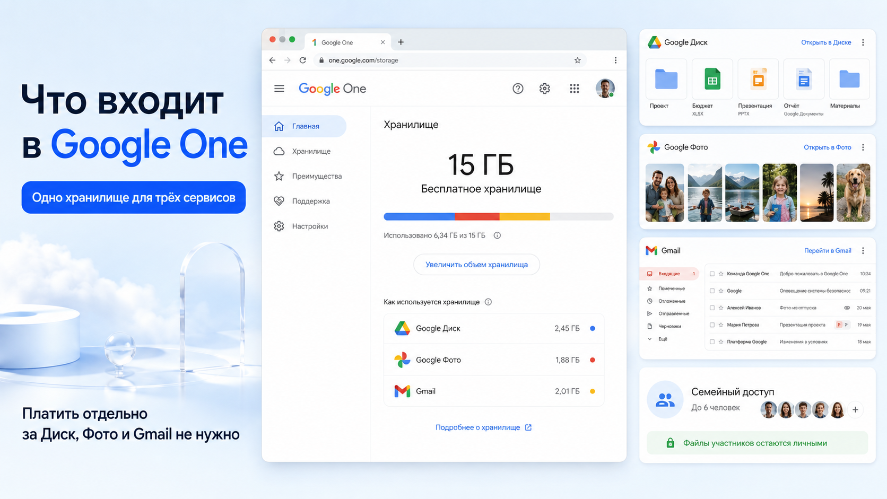Viewport: 887px width, 499px height.
Task: Open the hamburger main menu in Google One
Action: tap(279, 89)
